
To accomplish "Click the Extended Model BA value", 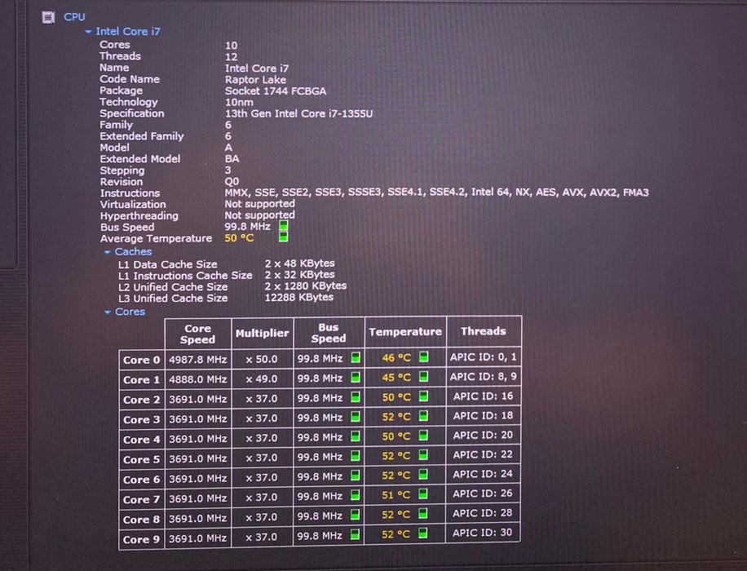I will click(x=232, y=159).
